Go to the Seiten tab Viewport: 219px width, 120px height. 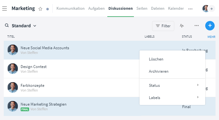(142, 8)
